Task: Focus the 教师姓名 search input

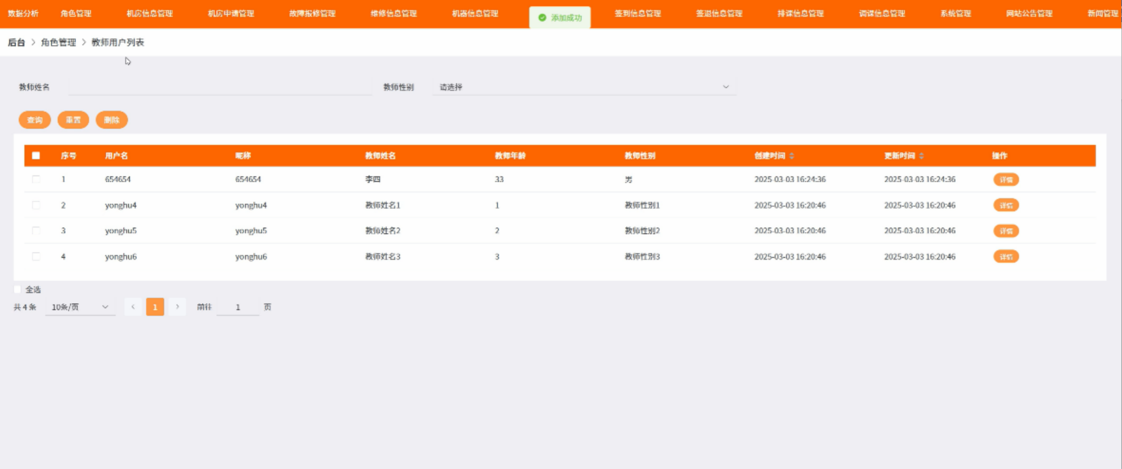Action: (220, 87)
